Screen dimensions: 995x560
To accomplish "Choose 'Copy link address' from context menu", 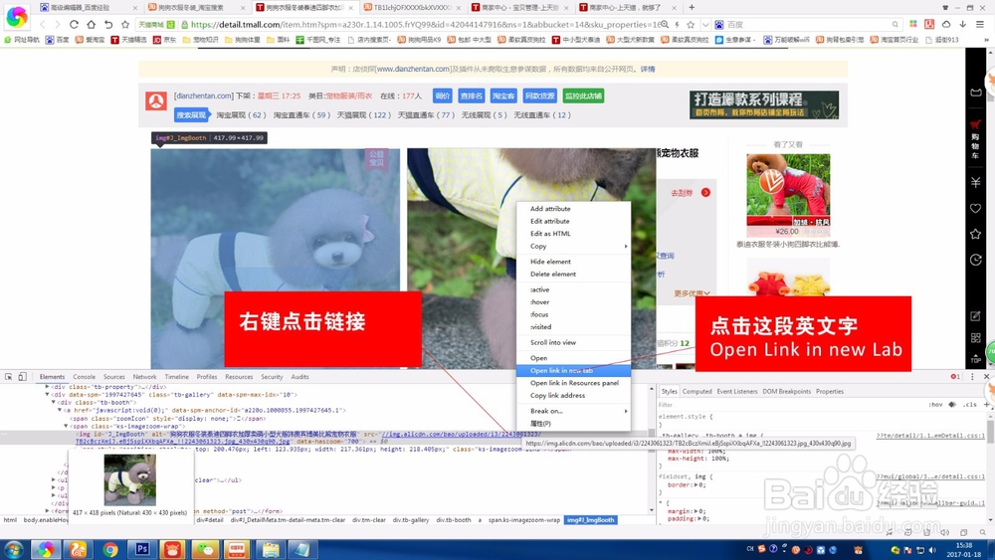I will pyautogui.click(x=574, y=395).
